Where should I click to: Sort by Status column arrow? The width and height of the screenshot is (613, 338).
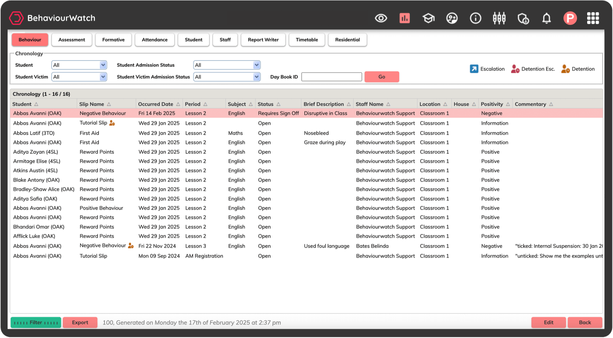(x=278, y=104)
